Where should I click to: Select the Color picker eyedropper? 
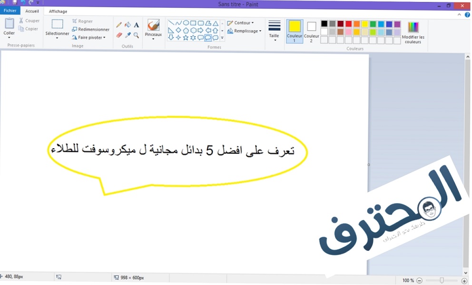tap(128, 35)
